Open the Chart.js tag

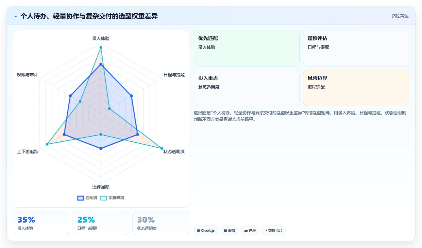click(x=206, y=230)
